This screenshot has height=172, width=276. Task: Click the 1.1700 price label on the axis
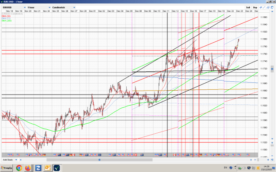(x=264, y=76)
